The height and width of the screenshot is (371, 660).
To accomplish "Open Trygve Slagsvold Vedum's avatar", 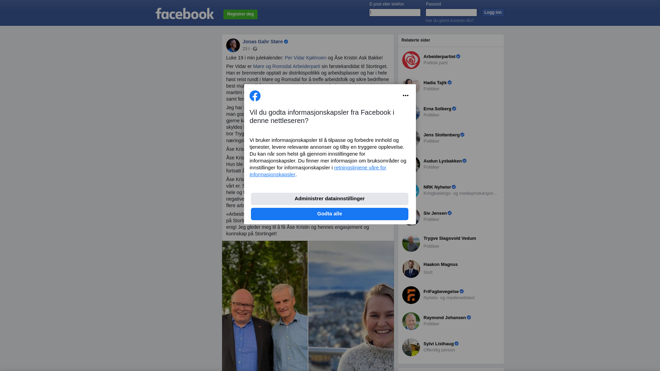I will [411, 243].
